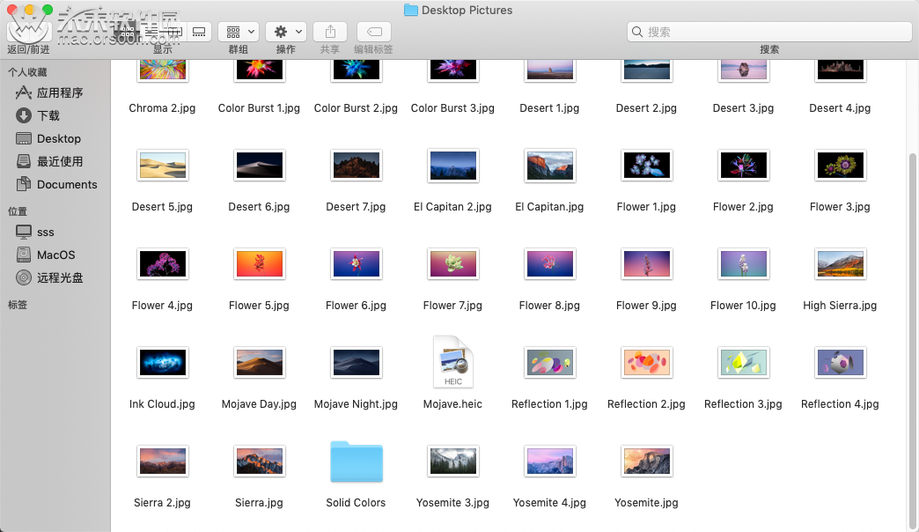Select the Flower 4.jpg thumbnail
Screen dimensions: 919x532
pyautogui.click(x=162, y=263)
